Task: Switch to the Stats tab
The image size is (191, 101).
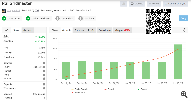Action: pos(16,30)
